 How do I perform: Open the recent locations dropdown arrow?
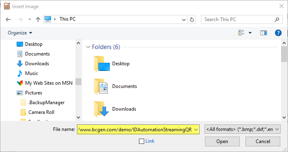[x=30, y=19]
